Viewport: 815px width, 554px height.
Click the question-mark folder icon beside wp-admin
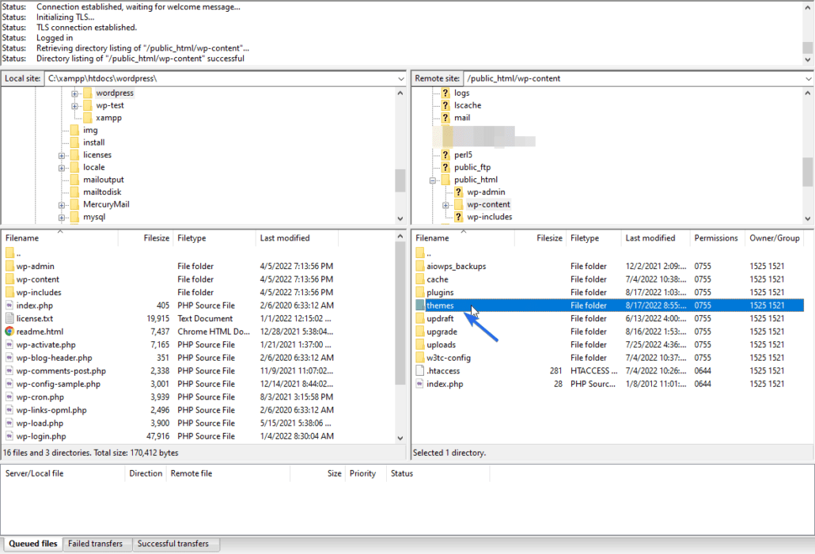tap(458, 192)
